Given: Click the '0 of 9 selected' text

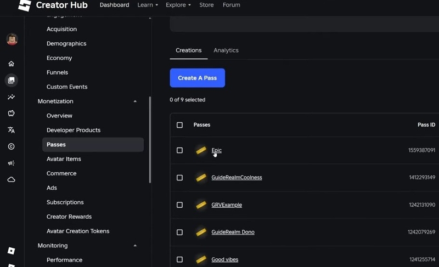Looking at the screenshot, I should tap(187, 100).
